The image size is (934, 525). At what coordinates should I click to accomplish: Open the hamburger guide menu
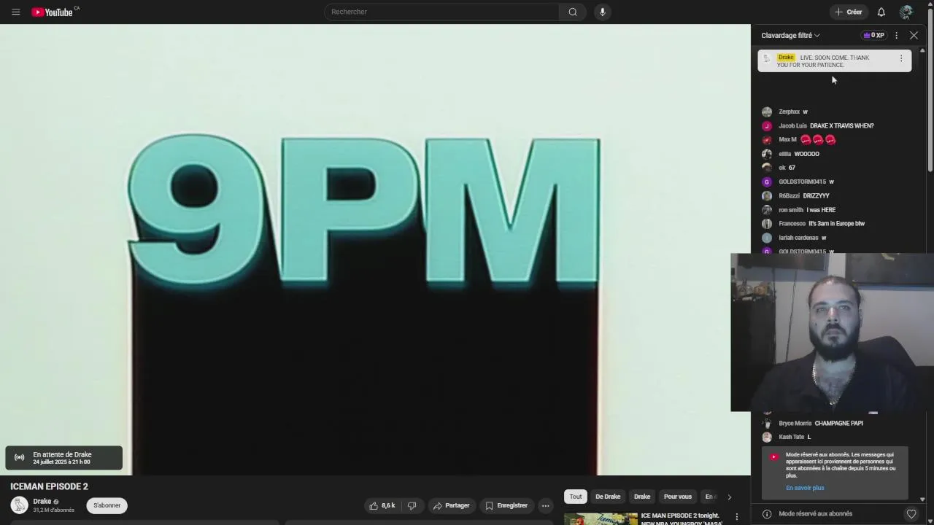click(15, 12)
